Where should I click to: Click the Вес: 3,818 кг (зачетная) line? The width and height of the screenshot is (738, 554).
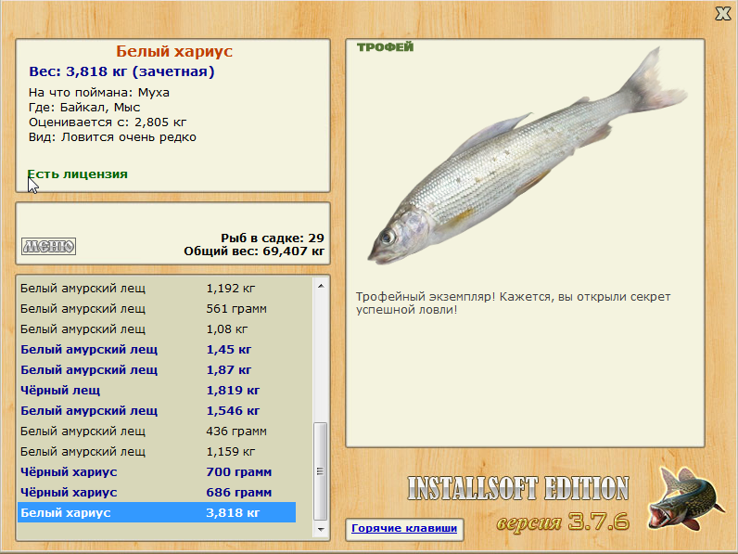click(121, 71)
